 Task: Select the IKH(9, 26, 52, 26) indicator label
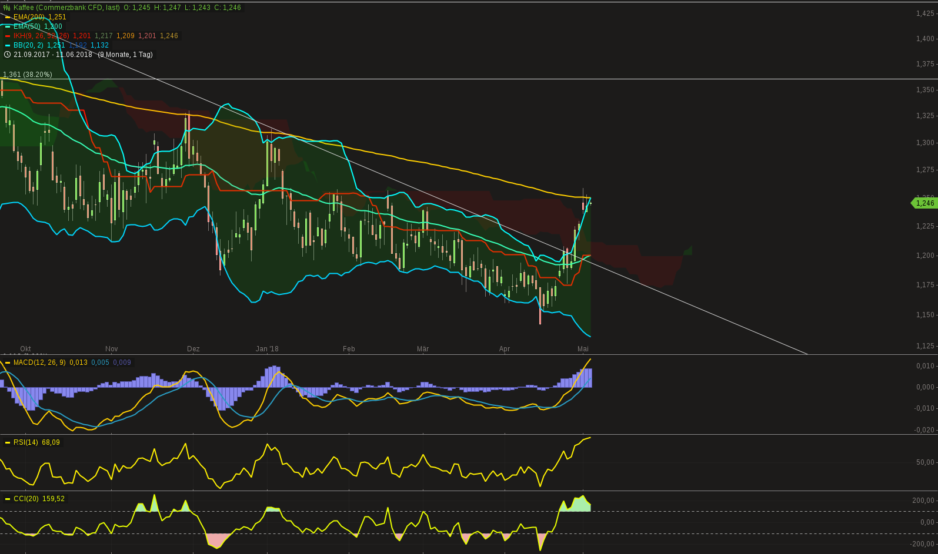point(41,36)
